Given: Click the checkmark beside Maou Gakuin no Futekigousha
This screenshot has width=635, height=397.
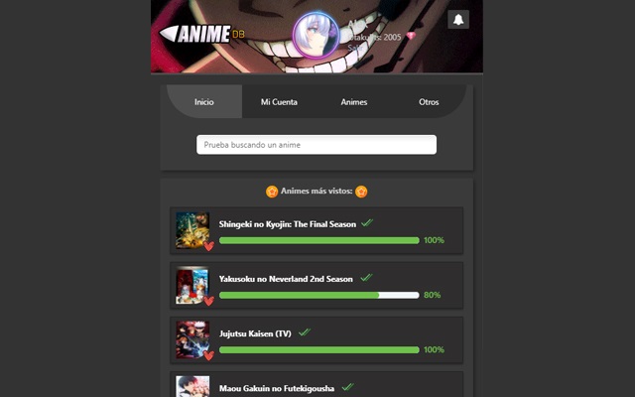Looking at the screenshot, I should click(347, 387).
